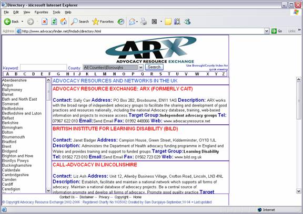This screenshot has width=303, height=214.
Task: Click the Back arrow toolbar icon
Action: tap(7, 22)
